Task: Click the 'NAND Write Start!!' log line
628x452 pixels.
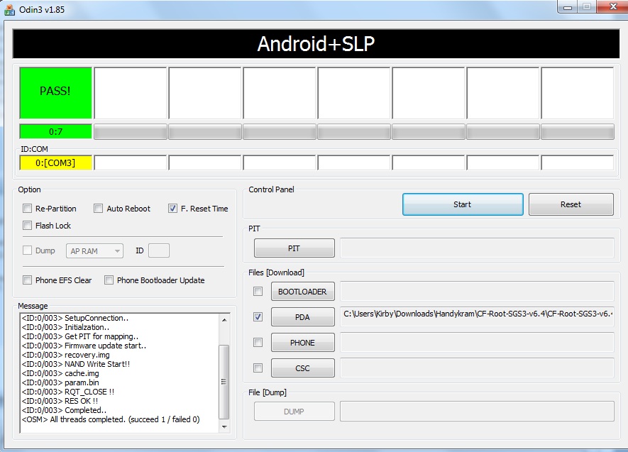Action: click(76, 364)
